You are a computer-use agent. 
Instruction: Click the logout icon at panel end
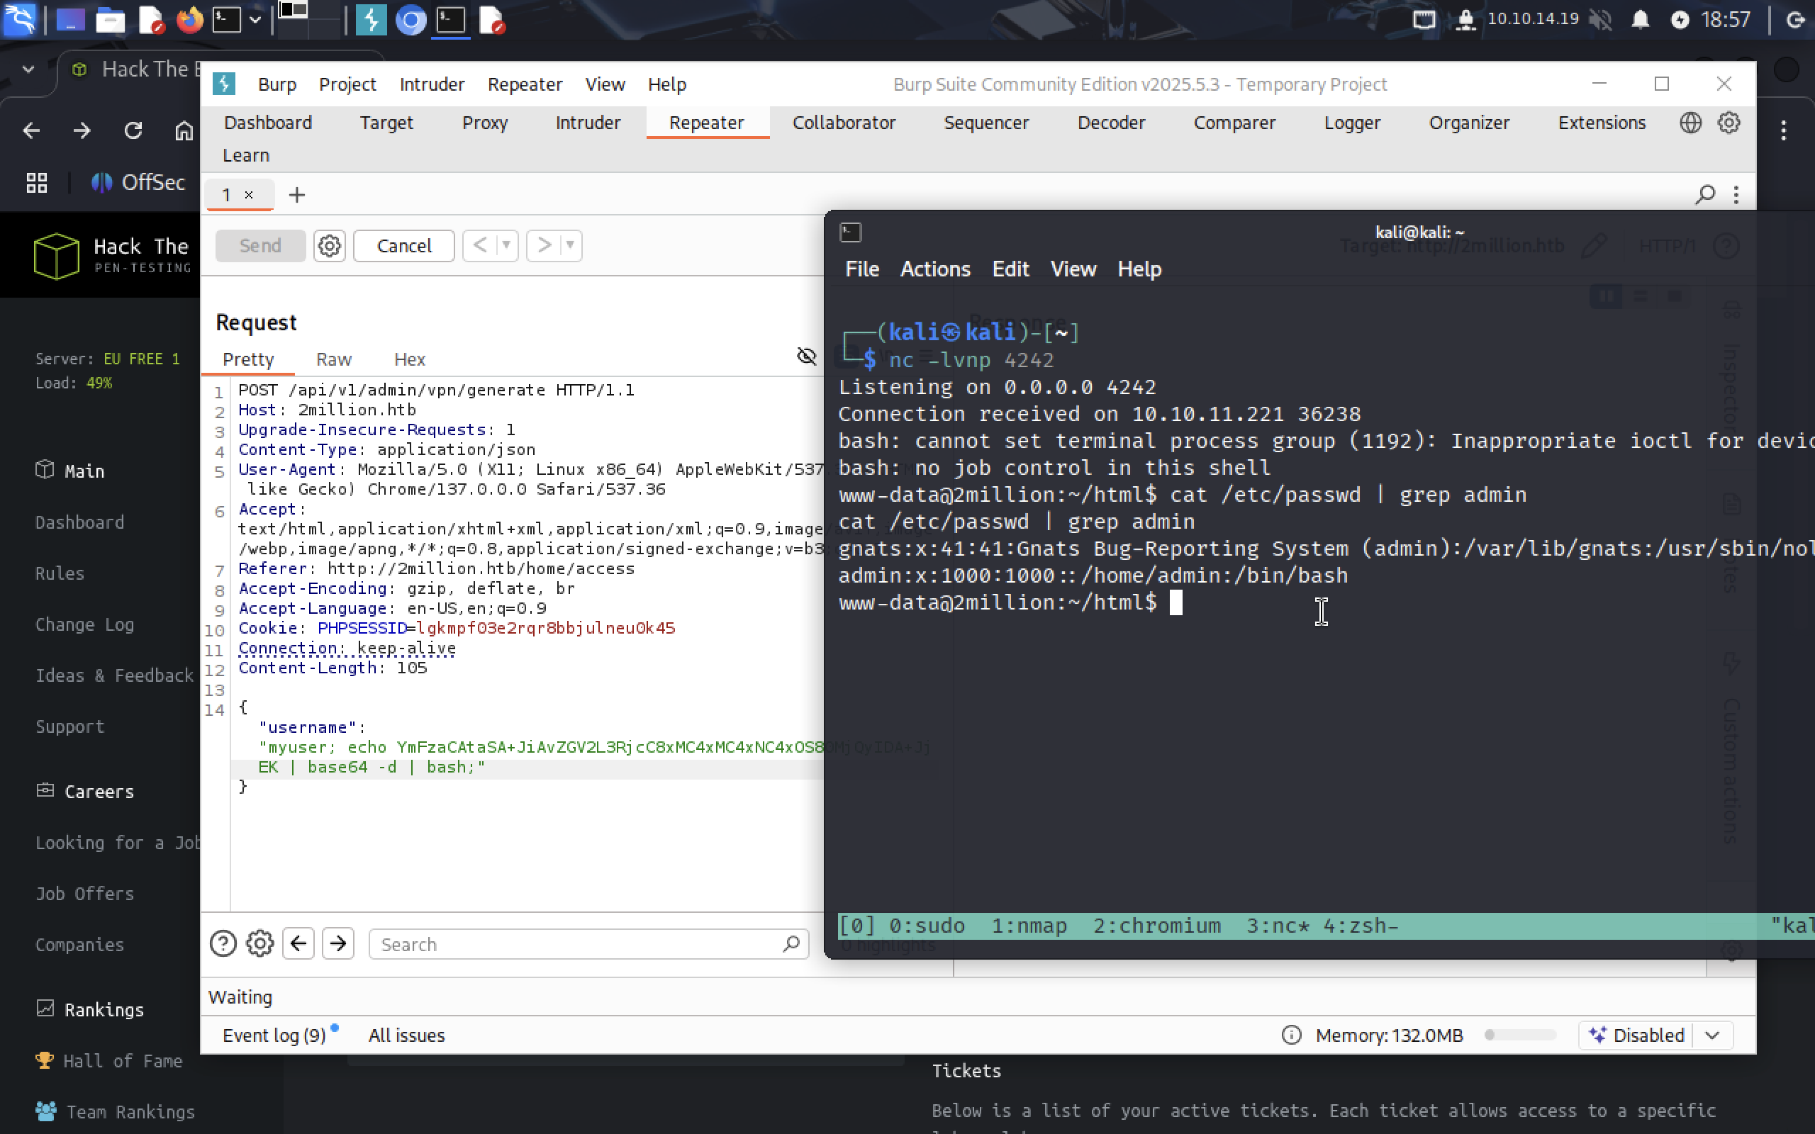1795,20
